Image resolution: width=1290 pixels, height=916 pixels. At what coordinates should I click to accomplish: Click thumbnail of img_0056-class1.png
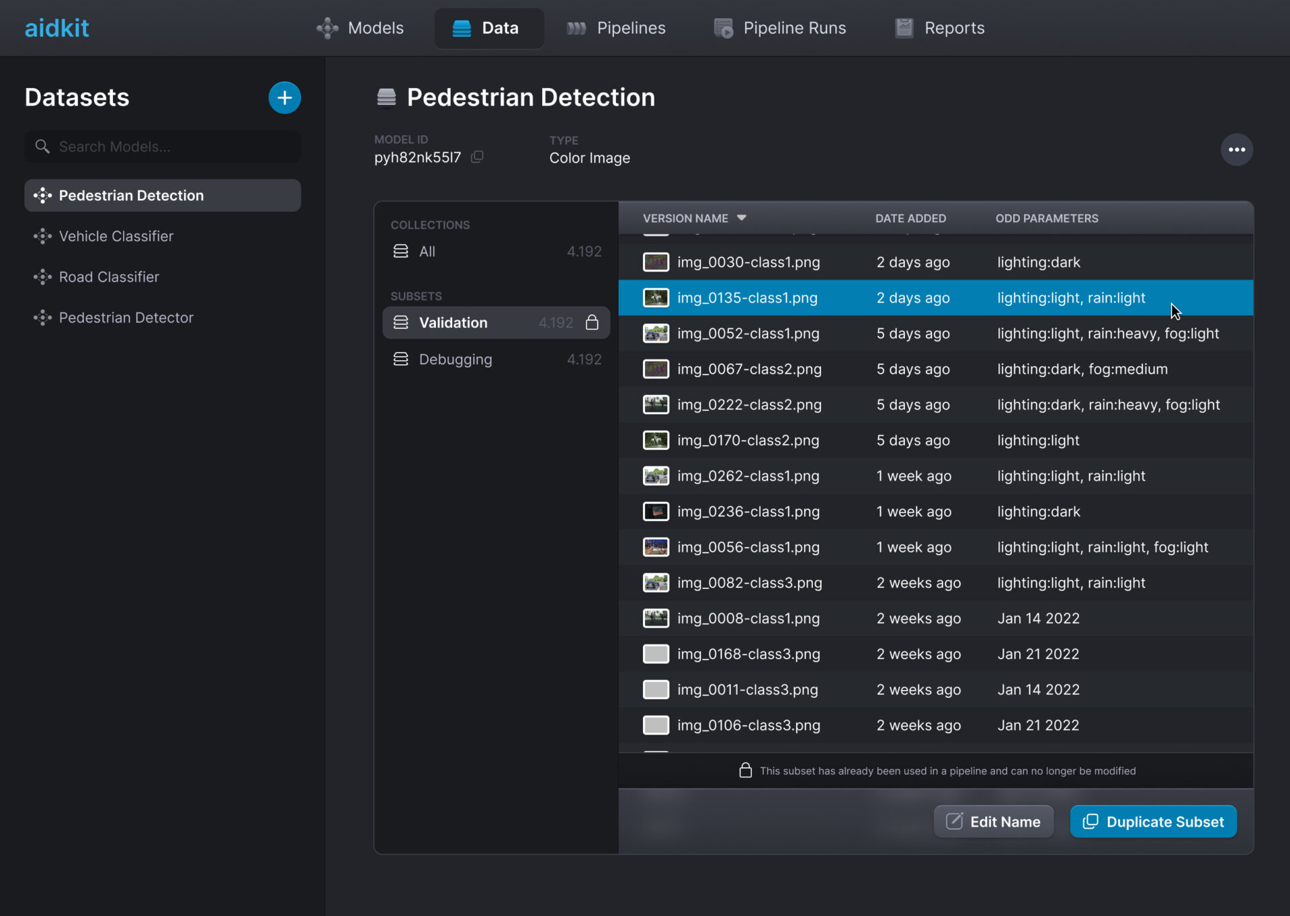656,547
